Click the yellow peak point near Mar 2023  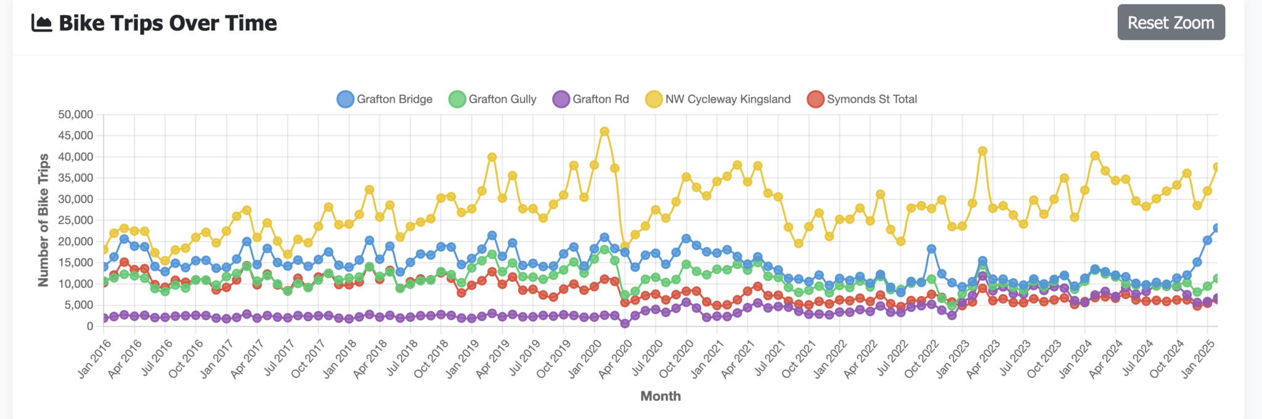tap(983, 151)
